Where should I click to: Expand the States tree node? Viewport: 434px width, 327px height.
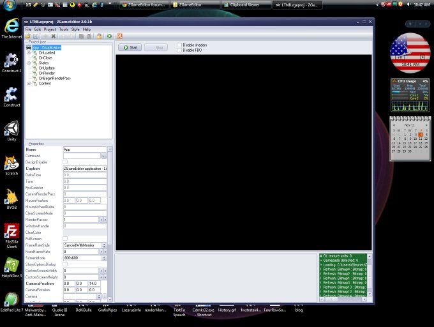[x=29, y=63]
